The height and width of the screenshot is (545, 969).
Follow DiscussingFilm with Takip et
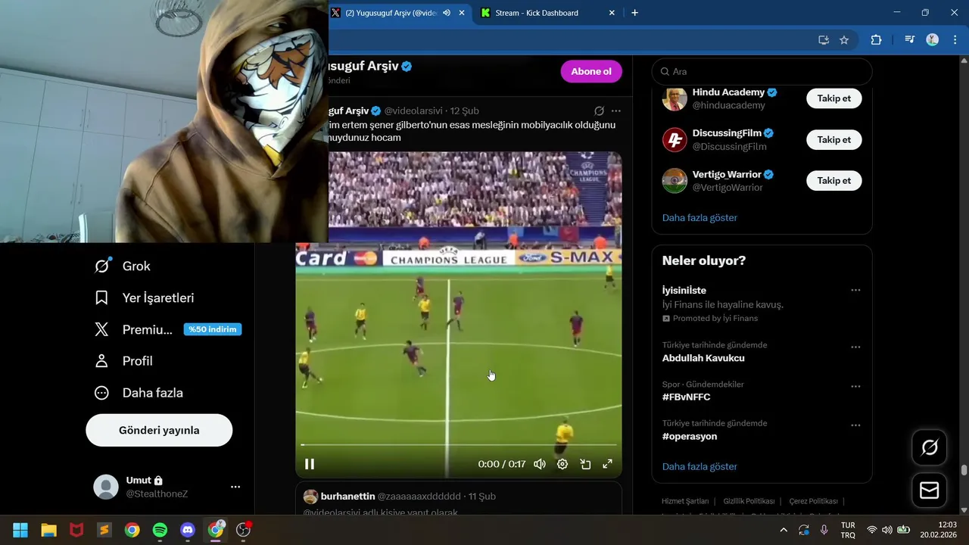tap(833, 139)
